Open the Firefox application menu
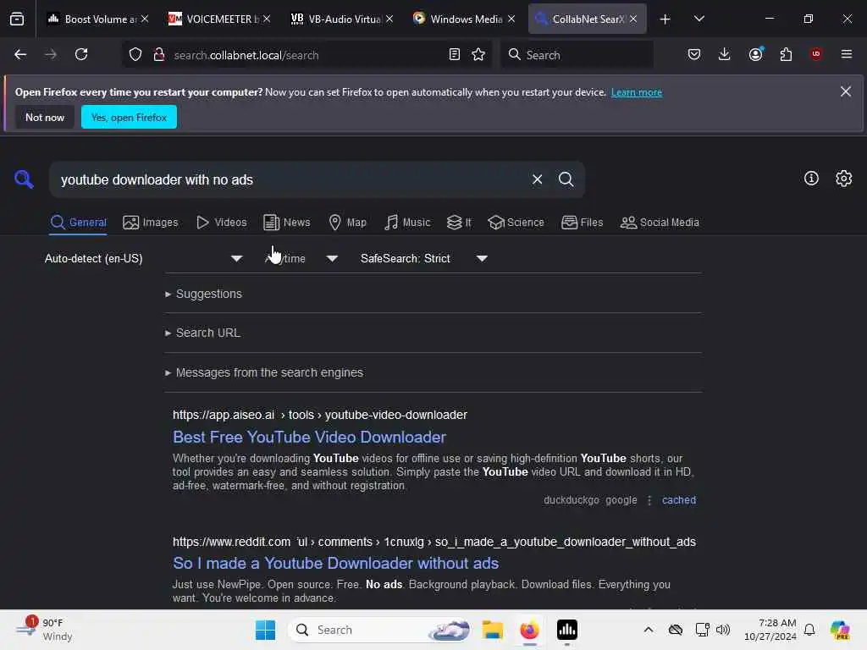Screen dimensions: 867x650 click(846, 54)
